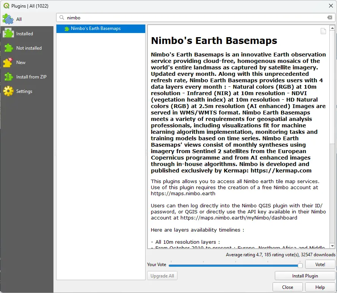Show the New plugins tab
This screenshot has width=337, height=293.
coord(27,62)
